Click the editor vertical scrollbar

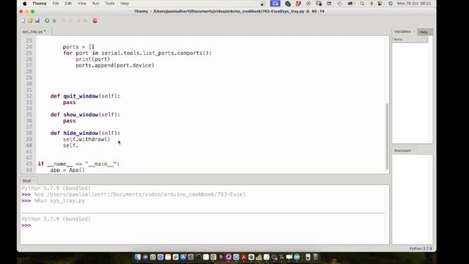[x=387, y=136]
